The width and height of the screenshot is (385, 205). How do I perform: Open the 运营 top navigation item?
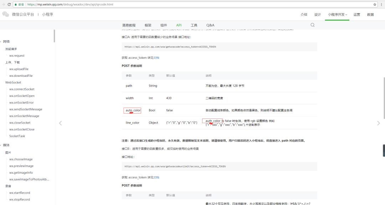356,15
